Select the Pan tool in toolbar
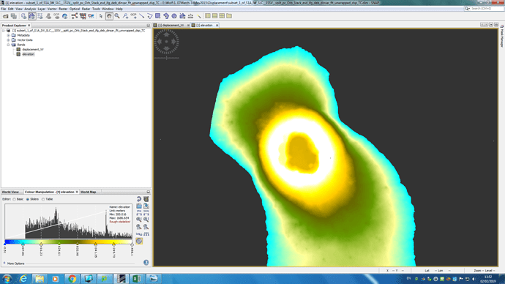Image resolution: width=505 pixels, height=284 pixels. [x=109, y=16]
